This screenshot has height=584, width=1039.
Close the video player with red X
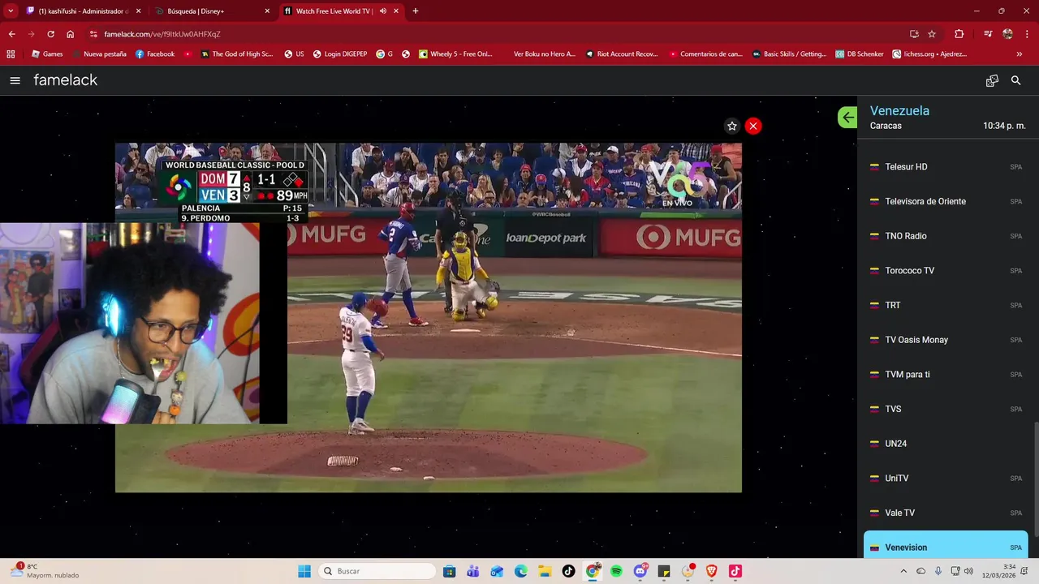(753, 126)
